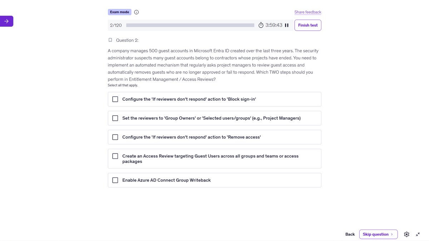Click the Exam mode badge
The width and height of the screenshot is (429, 241).
pyautogui.click(x=119, y=12)
